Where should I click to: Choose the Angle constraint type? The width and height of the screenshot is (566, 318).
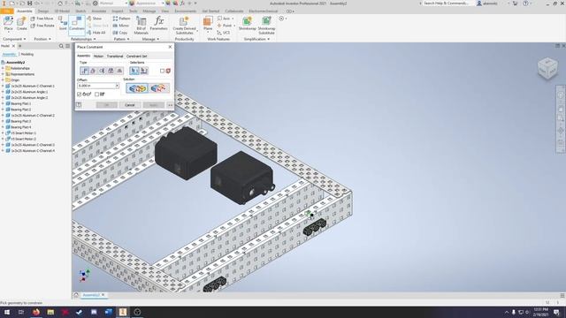93,71
